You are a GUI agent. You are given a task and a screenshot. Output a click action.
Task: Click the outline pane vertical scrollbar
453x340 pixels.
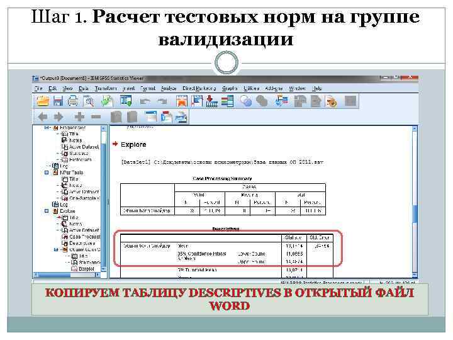tap(103, 198)
